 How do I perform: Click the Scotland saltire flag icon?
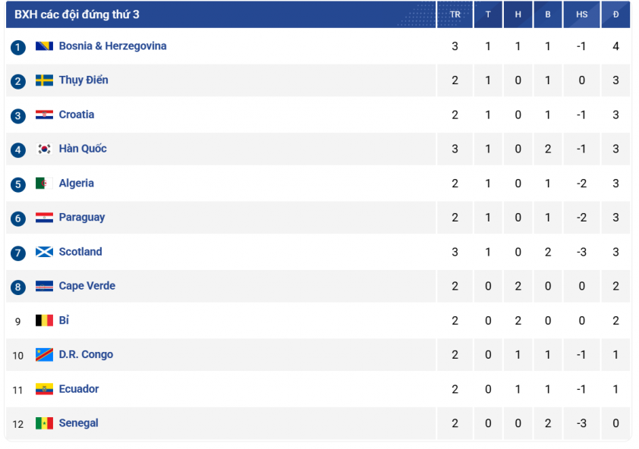point(44,252)
